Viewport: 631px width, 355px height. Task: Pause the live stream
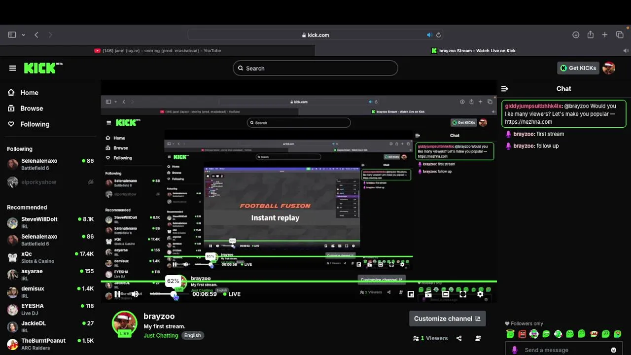[x=117, y=294]
